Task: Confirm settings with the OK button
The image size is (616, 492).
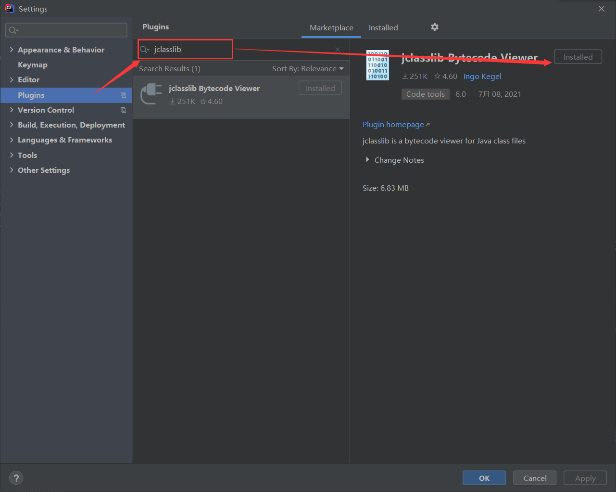Action: [x=484, y=478]
